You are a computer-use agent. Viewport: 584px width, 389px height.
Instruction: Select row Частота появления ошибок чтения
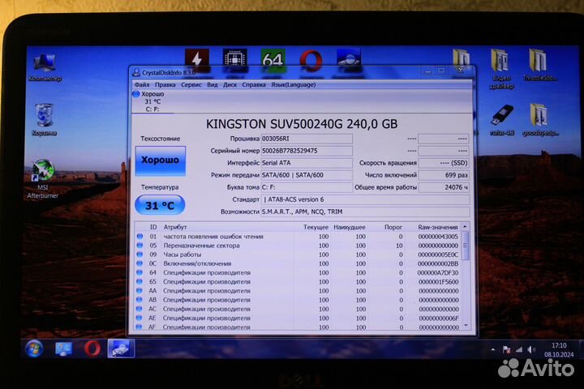298,237
